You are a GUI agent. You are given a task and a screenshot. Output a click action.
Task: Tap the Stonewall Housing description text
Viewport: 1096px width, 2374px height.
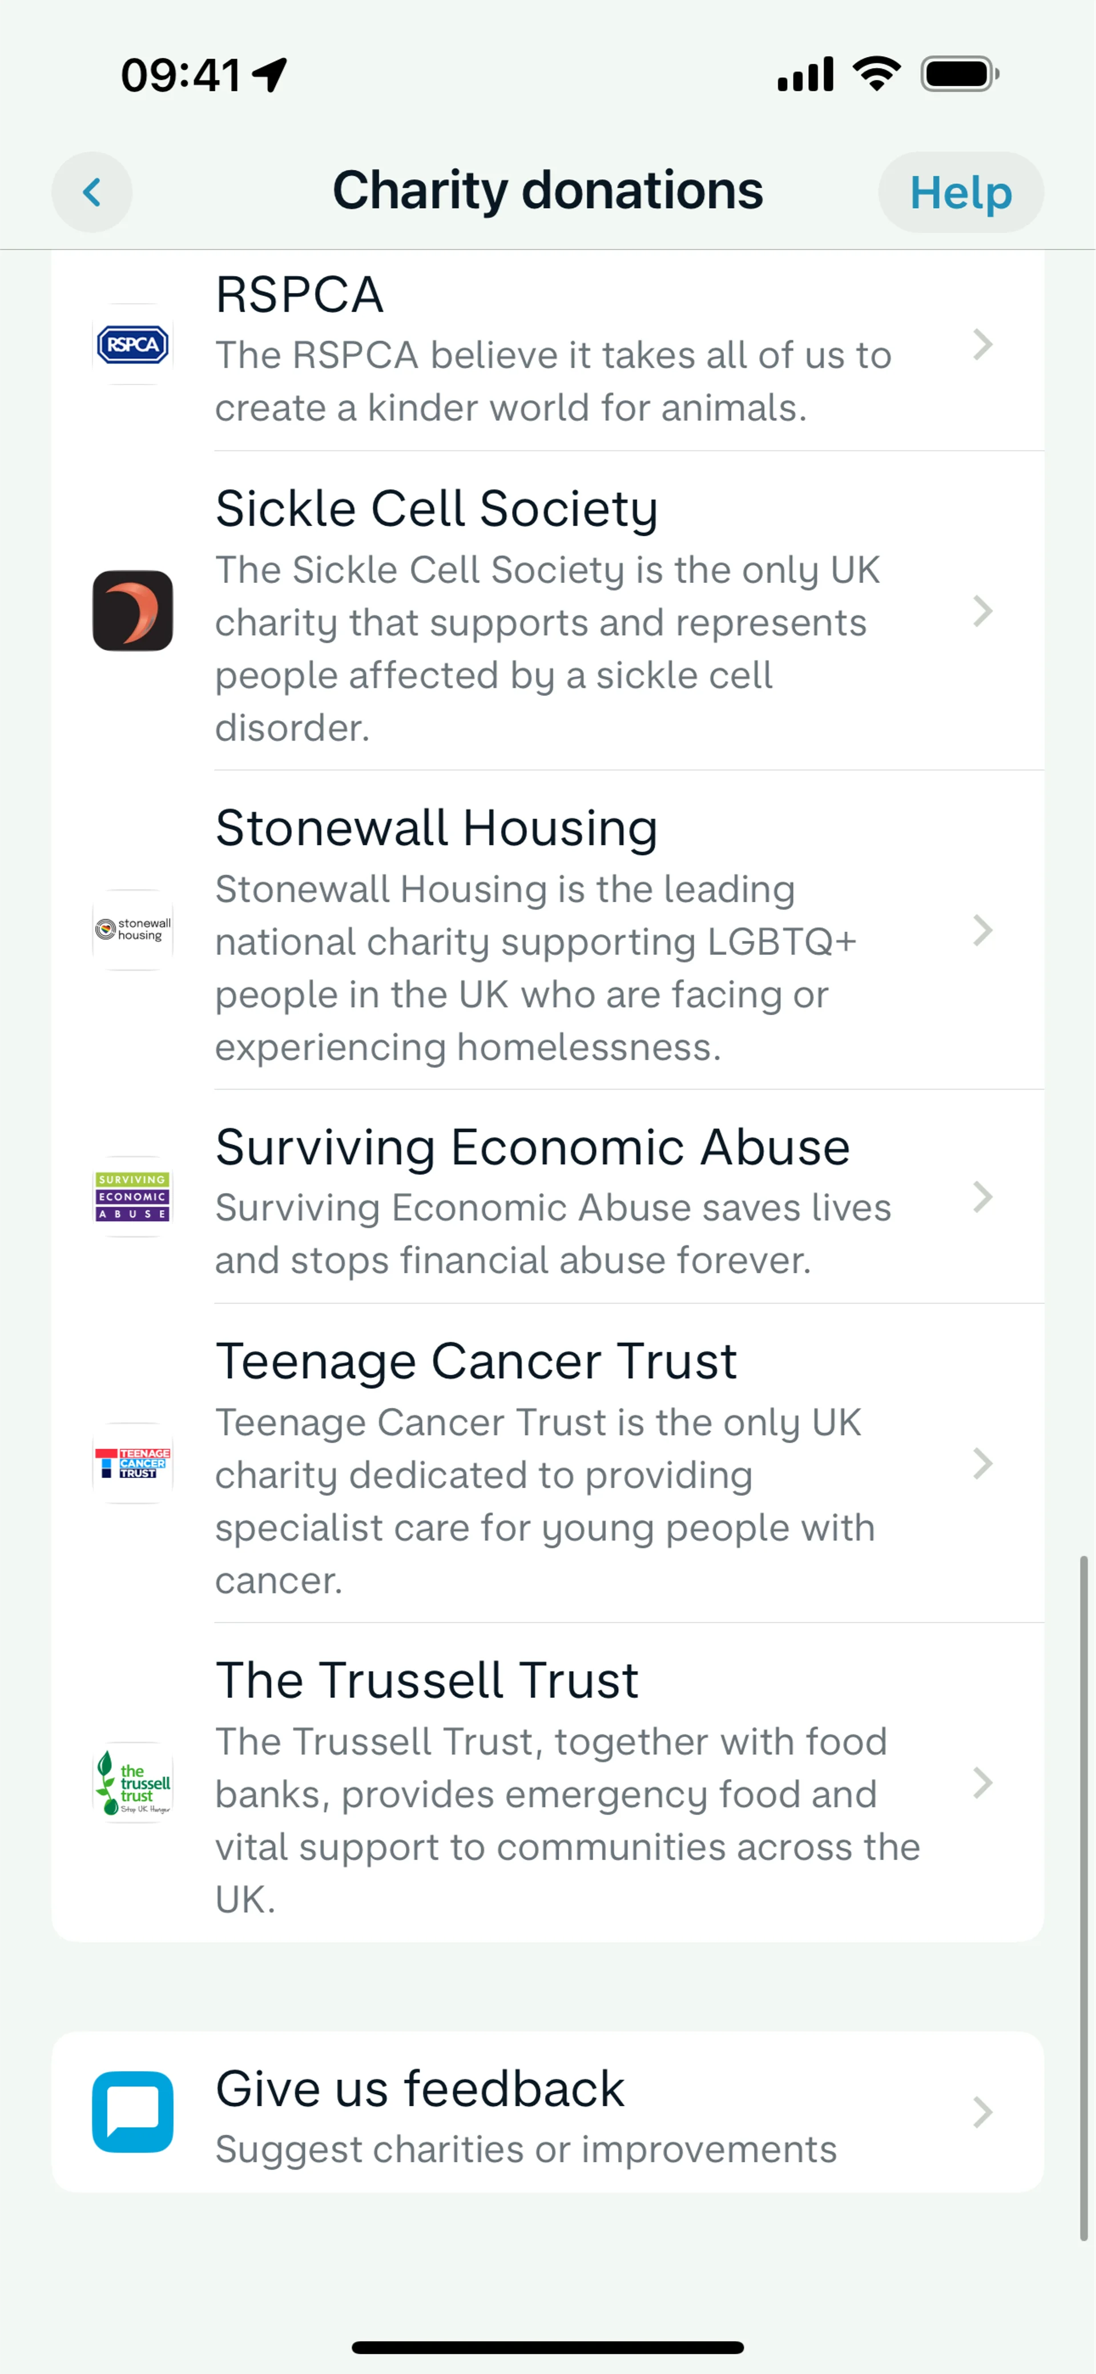coord(535,968)
